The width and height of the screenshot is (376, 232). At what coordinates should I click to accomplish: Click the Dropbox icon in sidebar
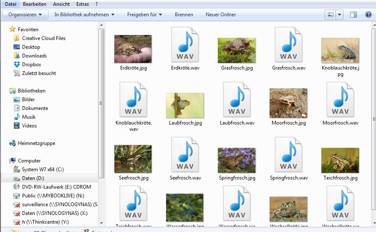(17, 65)
